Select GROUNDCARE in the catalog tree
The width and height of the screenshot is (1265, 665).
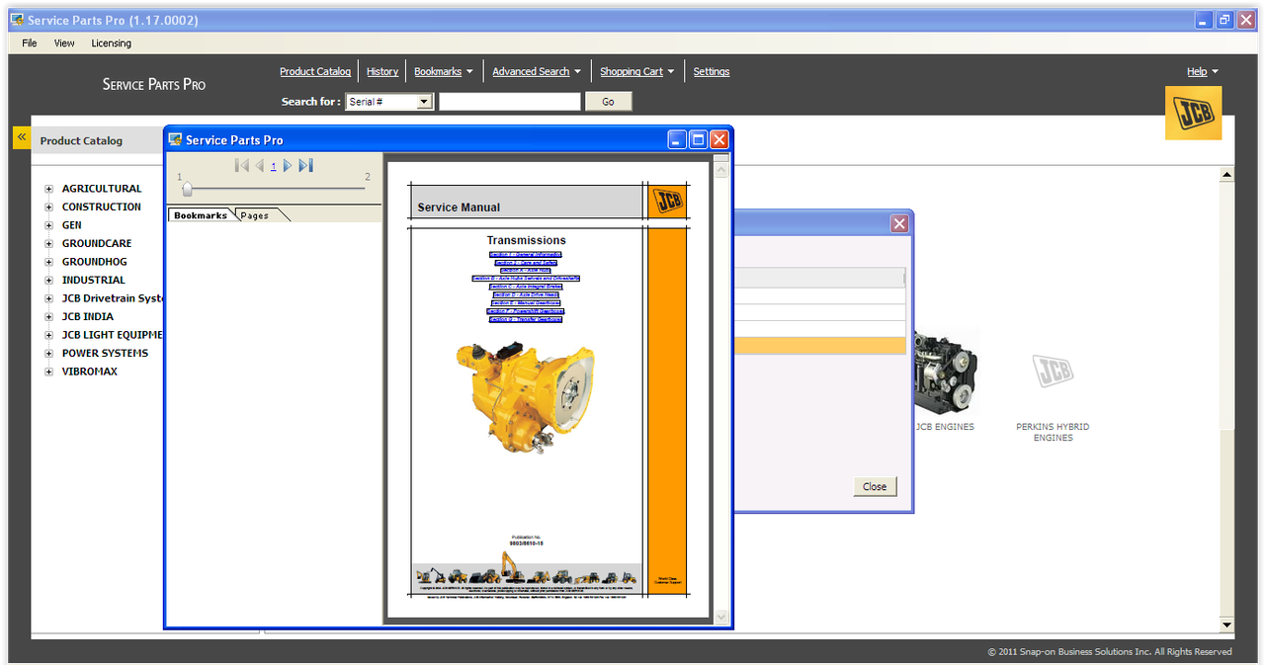97,244
